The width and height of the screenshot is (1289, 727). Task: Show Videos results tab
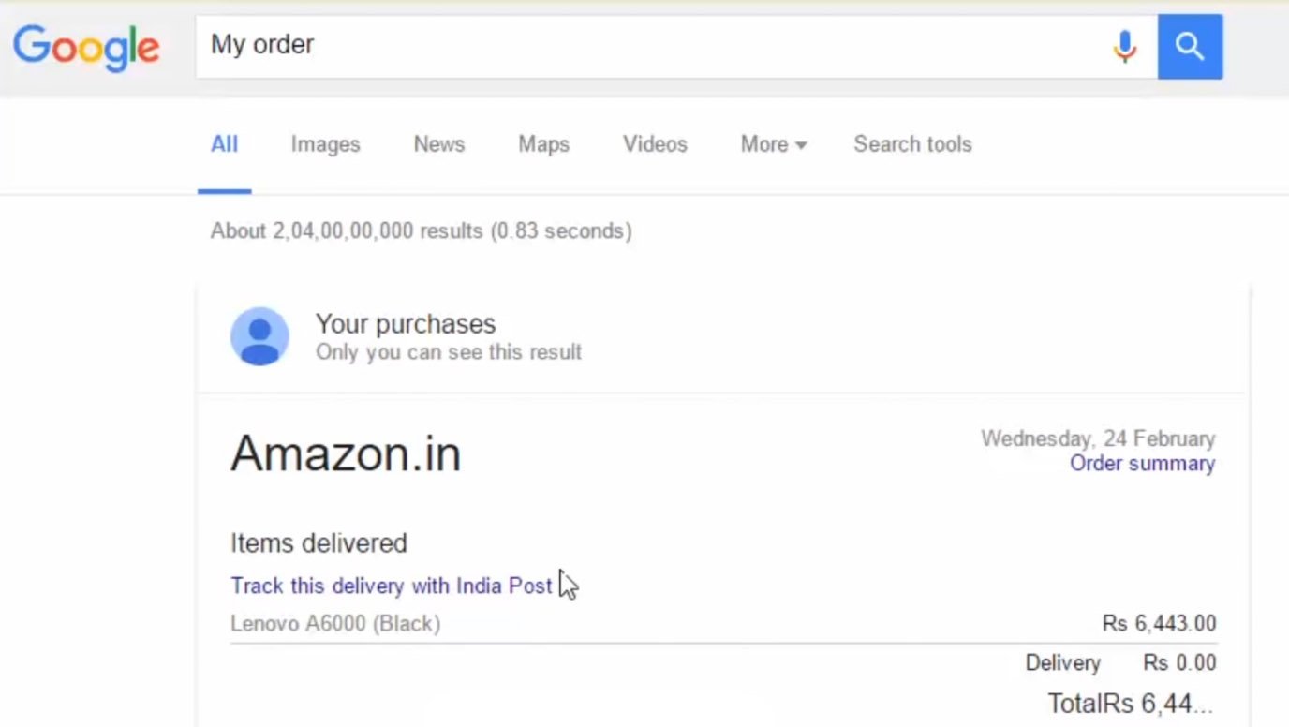click(655, 144)
